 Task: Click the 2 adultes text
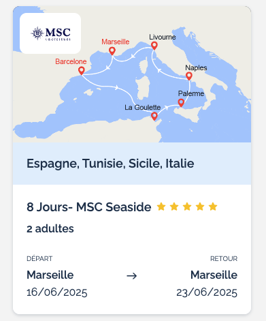[50, 228]
